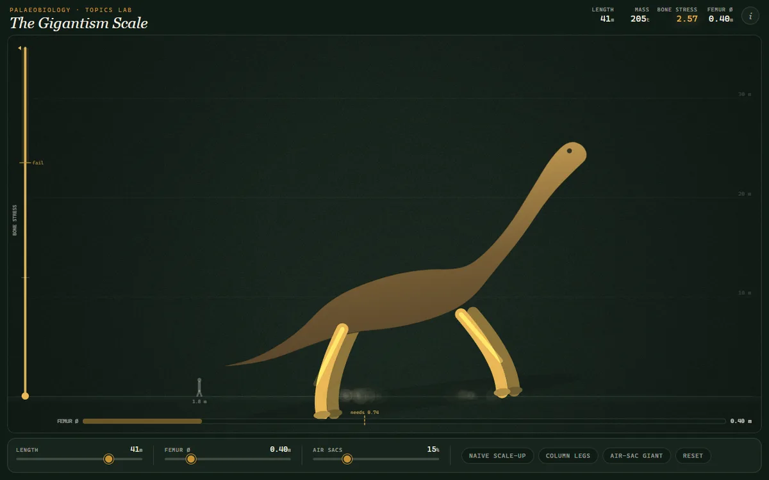Apply the Column Legs preset
This screenshot has height=480, width=769.
tap(568, 456)
